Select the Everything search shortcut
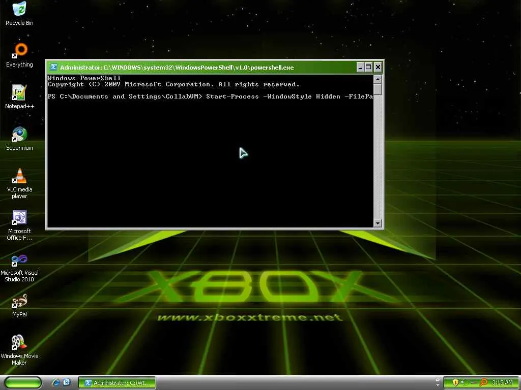Screen dimensions: 521x390 tap(19, 55)
